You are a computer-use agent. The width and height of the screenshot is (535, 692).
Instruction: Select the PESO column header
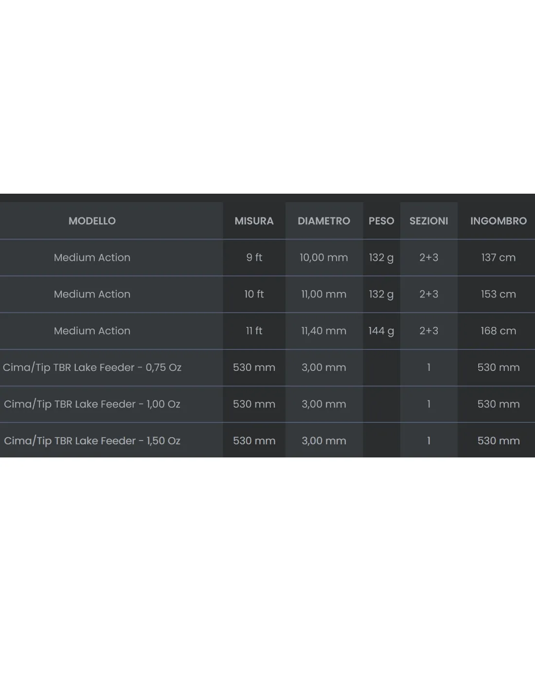(x=381, y=221)
